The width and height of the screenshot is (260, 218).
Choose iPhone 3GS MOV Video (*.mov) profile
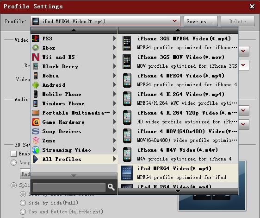click(x=178, y=62)
